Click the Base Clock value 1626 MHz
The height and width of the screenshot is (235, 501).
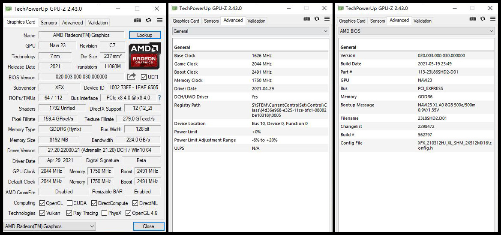(262, 56)
